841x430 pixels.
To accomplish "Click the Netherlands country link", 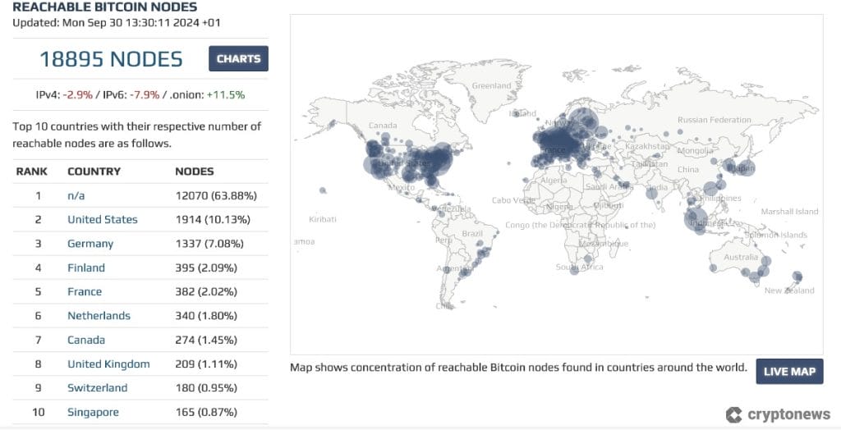I will coord(99,315).
